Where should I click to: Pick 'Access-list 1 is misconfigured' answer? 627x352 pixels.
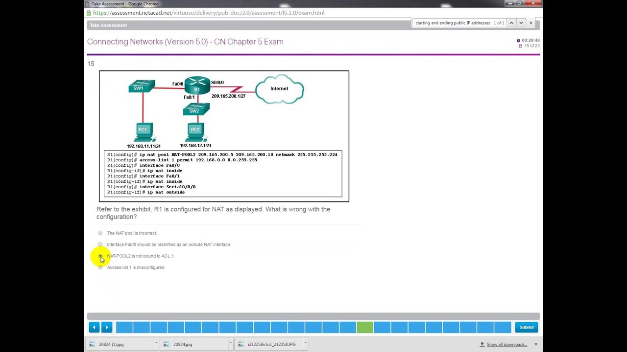pyautogui.click(x=100, y=267)
